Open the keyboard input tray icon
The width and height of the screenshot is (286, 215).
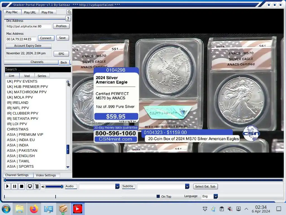pyautogui.click(x=239, y=209)
